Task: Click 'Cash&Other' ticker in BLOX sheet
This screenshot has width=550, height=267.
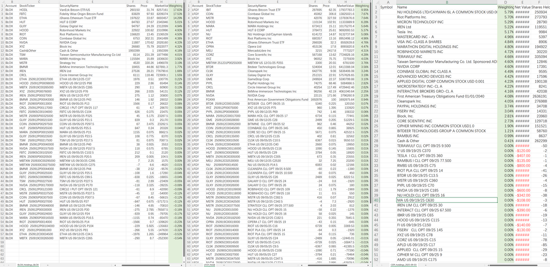Action: [39, 51]
